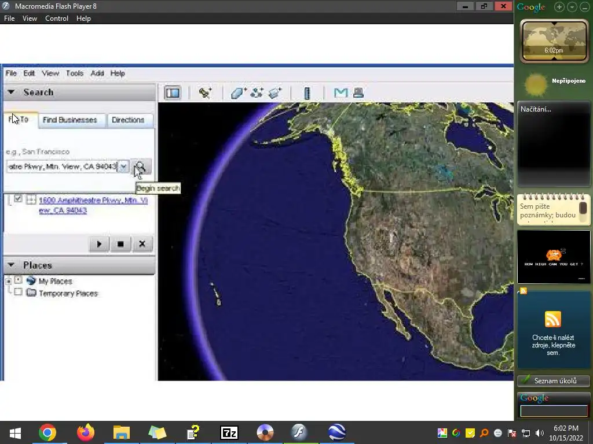Toggle the My Places checkbox
Viewport: 593px width, 444px height.
[18, 280]
